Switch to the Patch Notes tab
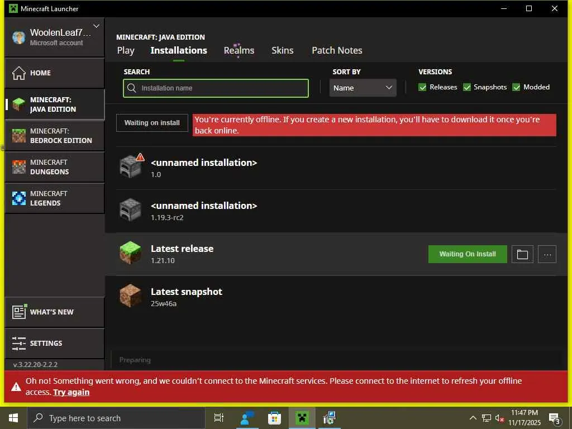This screenshot has height=429, width=572. pos(337,50)
